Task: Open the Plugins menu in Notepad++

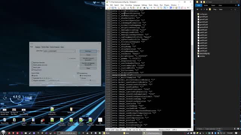Action: tap(167, 5)
